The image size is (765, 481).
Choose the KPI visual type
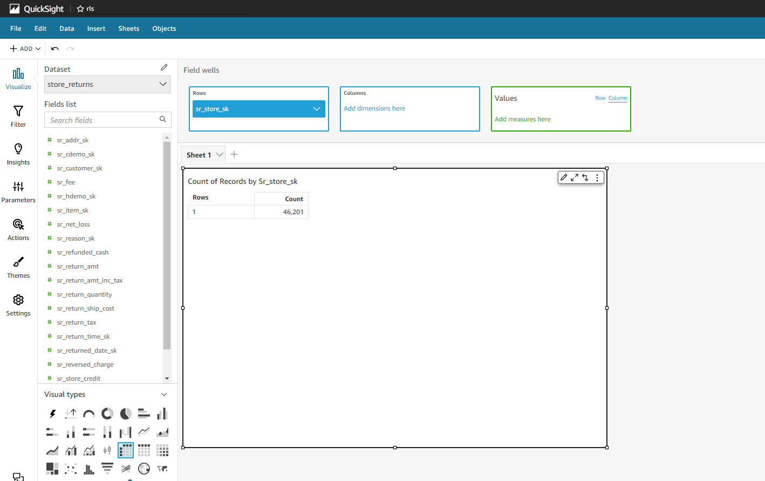coord(71,414)
